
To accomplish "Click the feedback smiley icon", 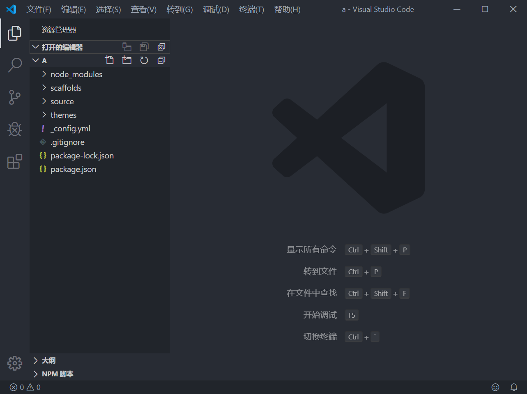I will click(495, 387).
